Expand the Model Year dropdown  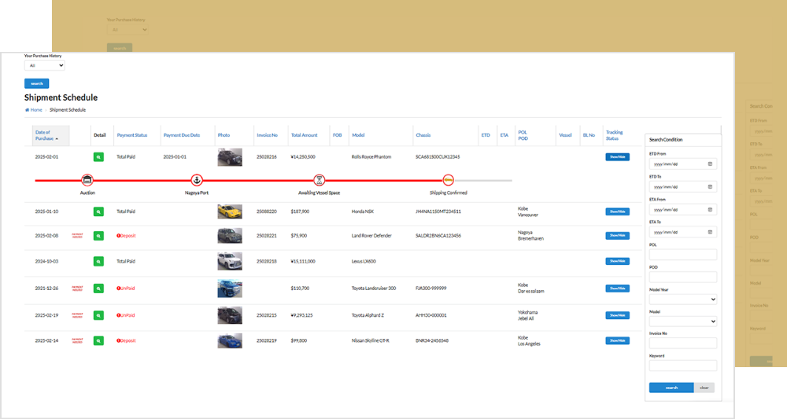pos(682,300)
